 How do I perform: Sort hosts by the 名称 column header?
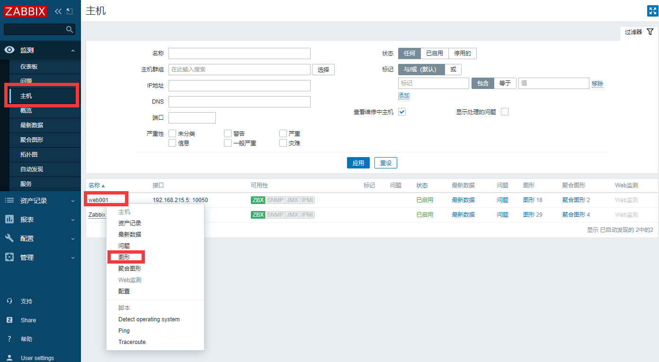click(x=97, y=185)
